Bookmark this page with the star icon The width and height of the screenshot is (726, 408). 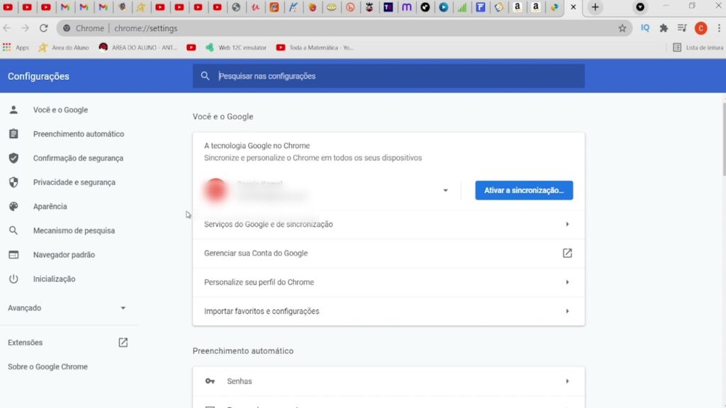tap(622, 28)
